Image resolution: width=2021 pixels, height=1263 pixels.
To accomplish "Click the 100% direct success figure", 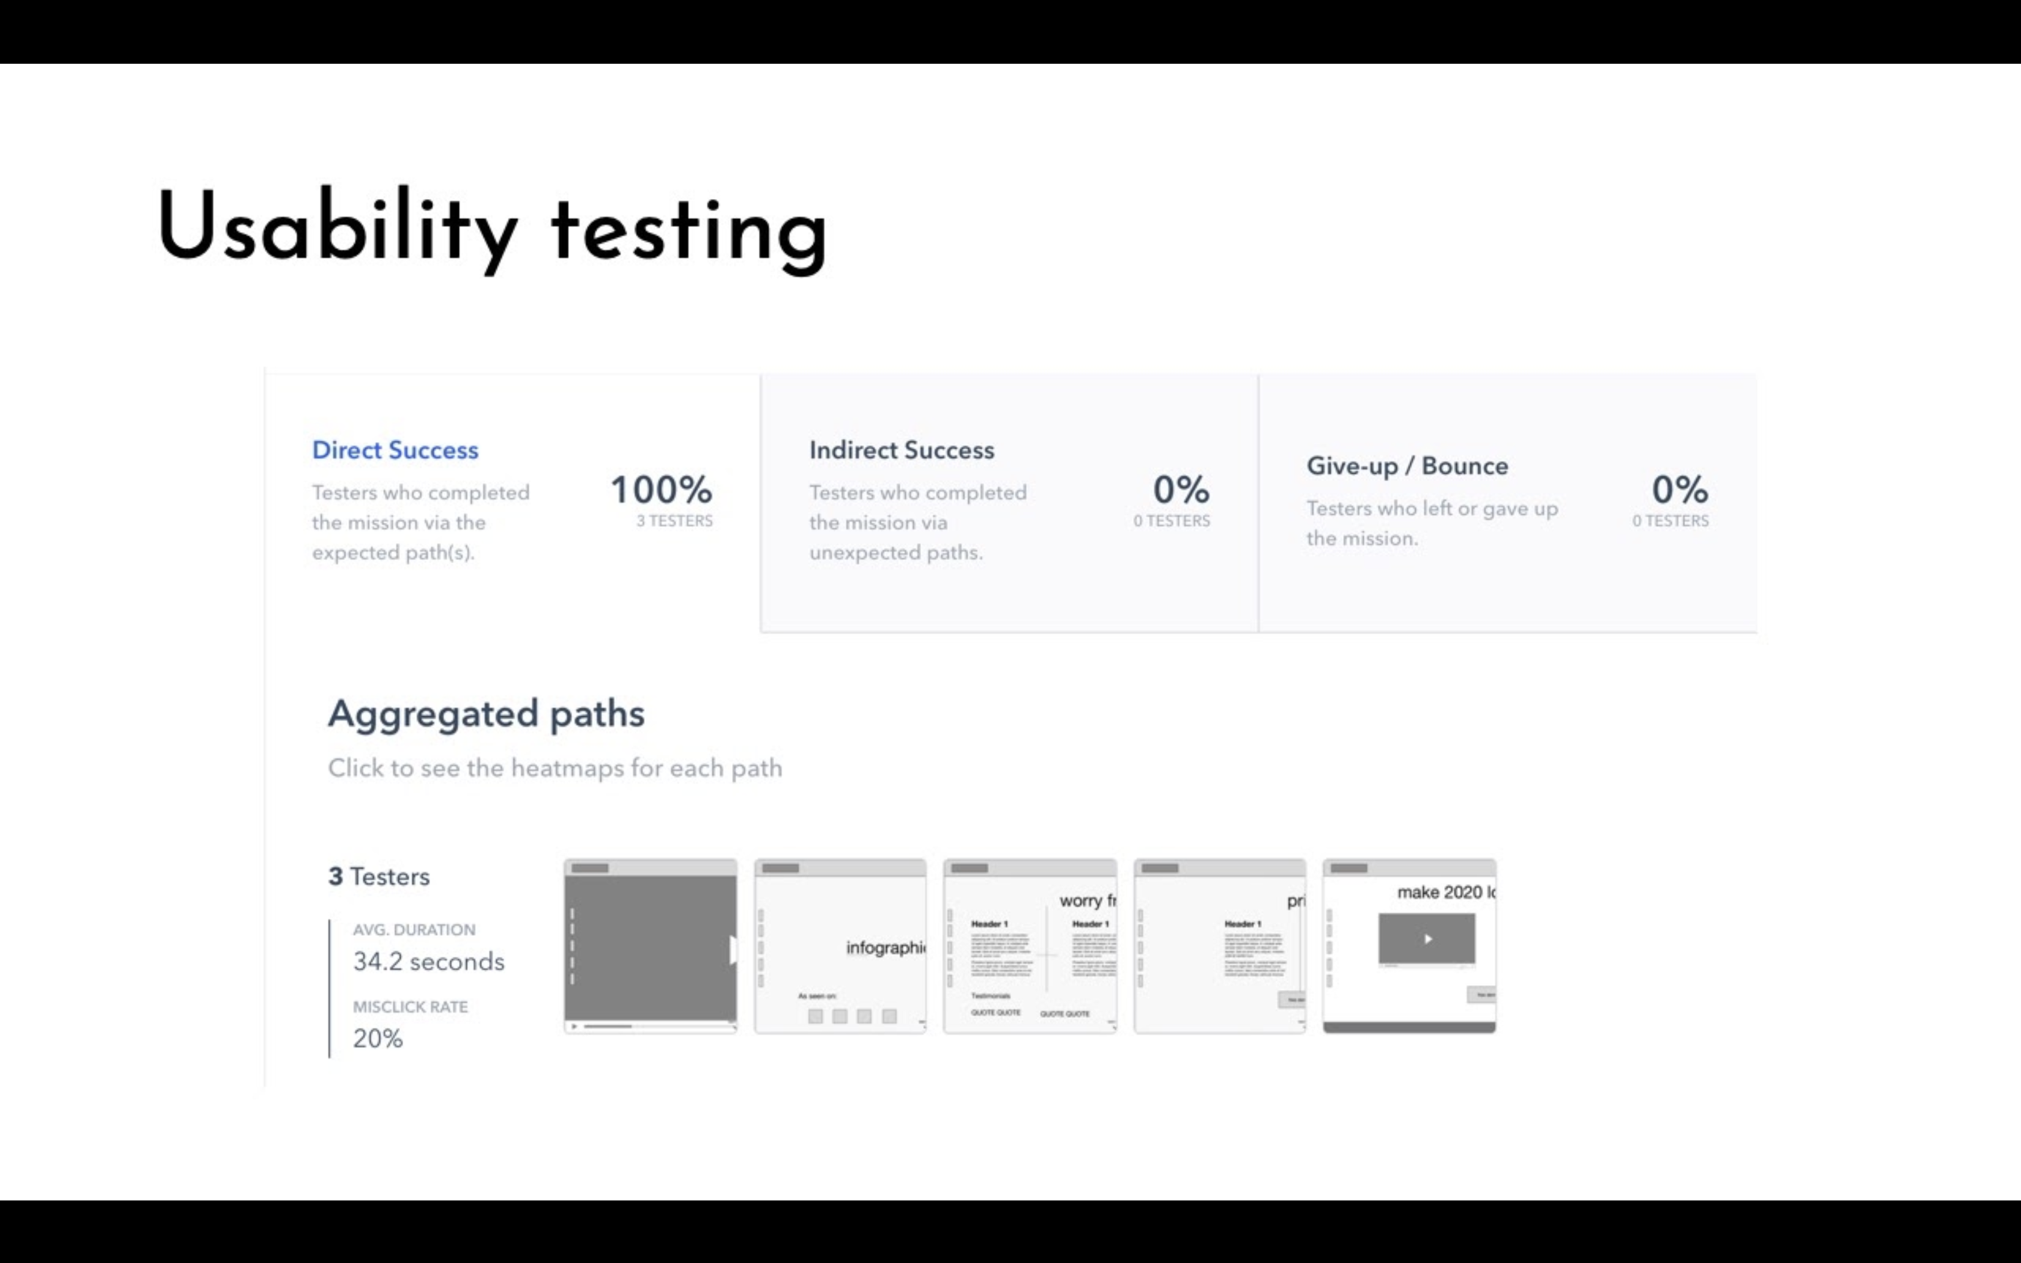I will (660, 490).
